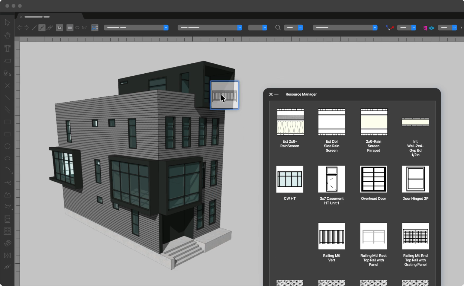Minimize the Resource Manager panel
464x286 pixels.
277,94
